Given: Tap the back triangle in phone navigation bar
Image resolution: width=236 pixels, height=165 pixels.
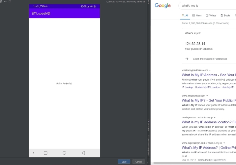Looking at the screenshot, I should click(x=83, y=153).
